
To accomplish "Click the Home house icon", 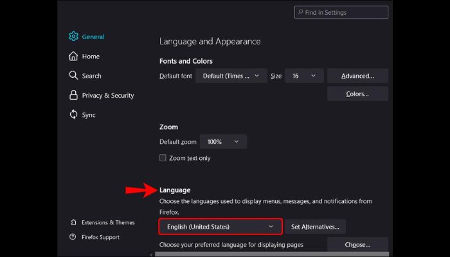I will pyautogui.click(x=73, y=57).
